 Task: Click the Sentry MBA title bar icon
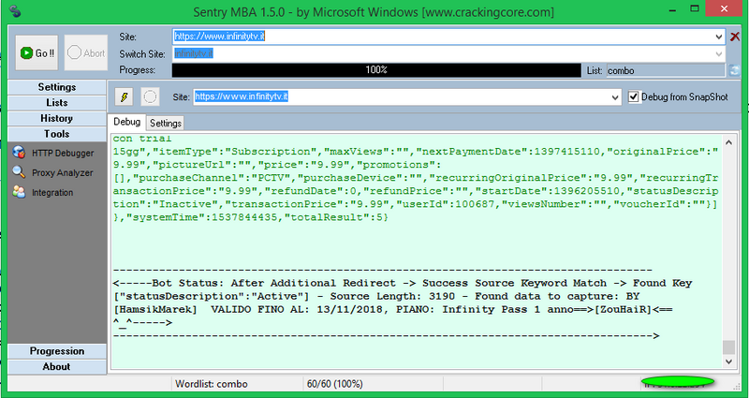pyautogui.click(x=15, y=11)
